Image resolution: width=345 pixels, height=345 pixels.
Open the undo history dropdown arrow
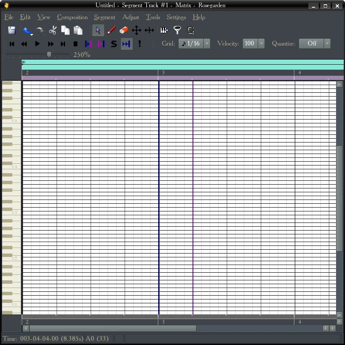(x=31, y=35)
